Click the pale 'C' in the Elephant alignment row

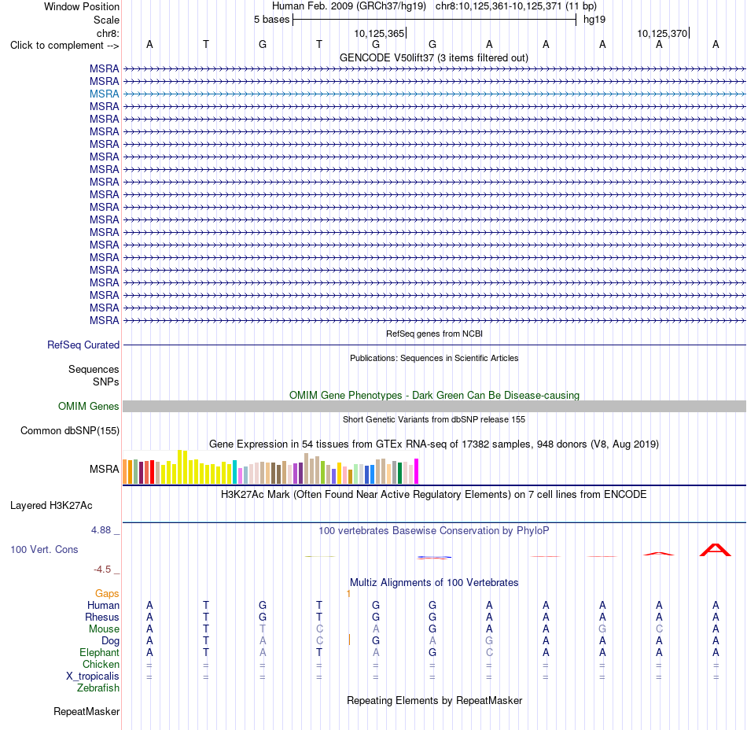click(x=489, y=652)
